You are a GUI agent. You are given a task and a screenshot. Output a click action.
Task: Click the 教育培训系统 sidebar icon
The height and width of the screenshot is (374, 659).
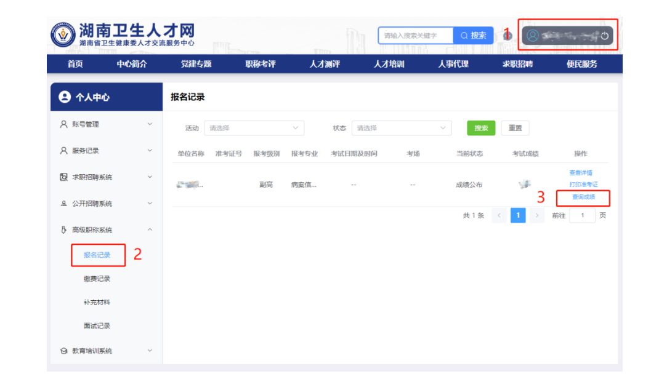(x=63, y=351)
